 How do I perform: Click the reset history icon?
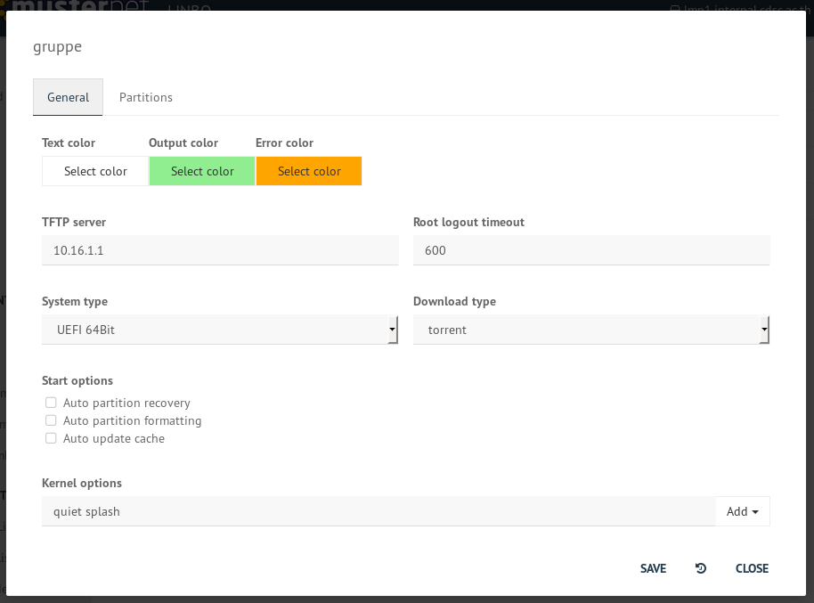[701, 568]
